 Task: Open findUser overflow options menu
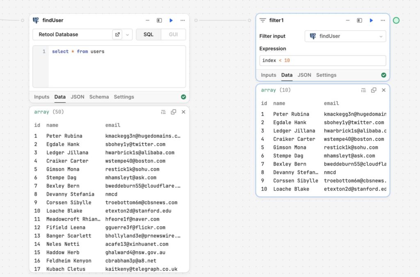pos(183,20)
